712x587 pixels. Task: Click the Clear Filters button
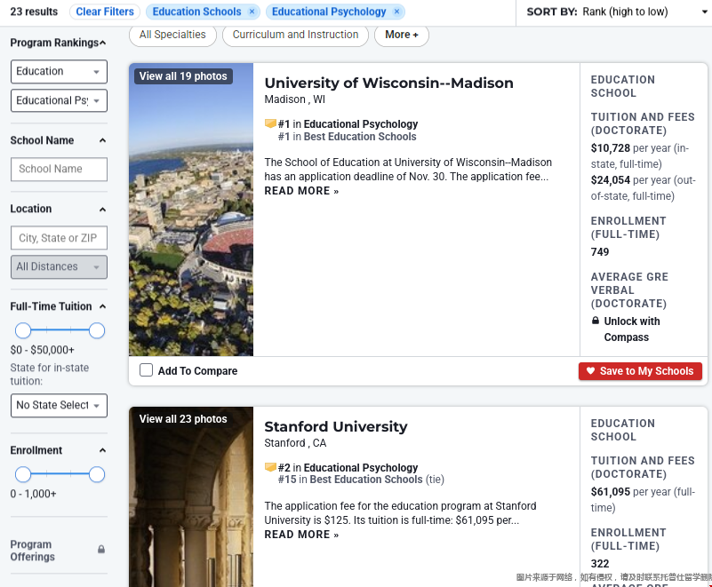pyautogui.click(x=105, y=12)
